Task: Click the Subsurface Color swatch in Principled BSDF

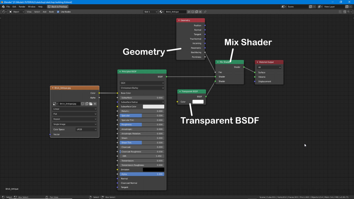Action: 153,106
